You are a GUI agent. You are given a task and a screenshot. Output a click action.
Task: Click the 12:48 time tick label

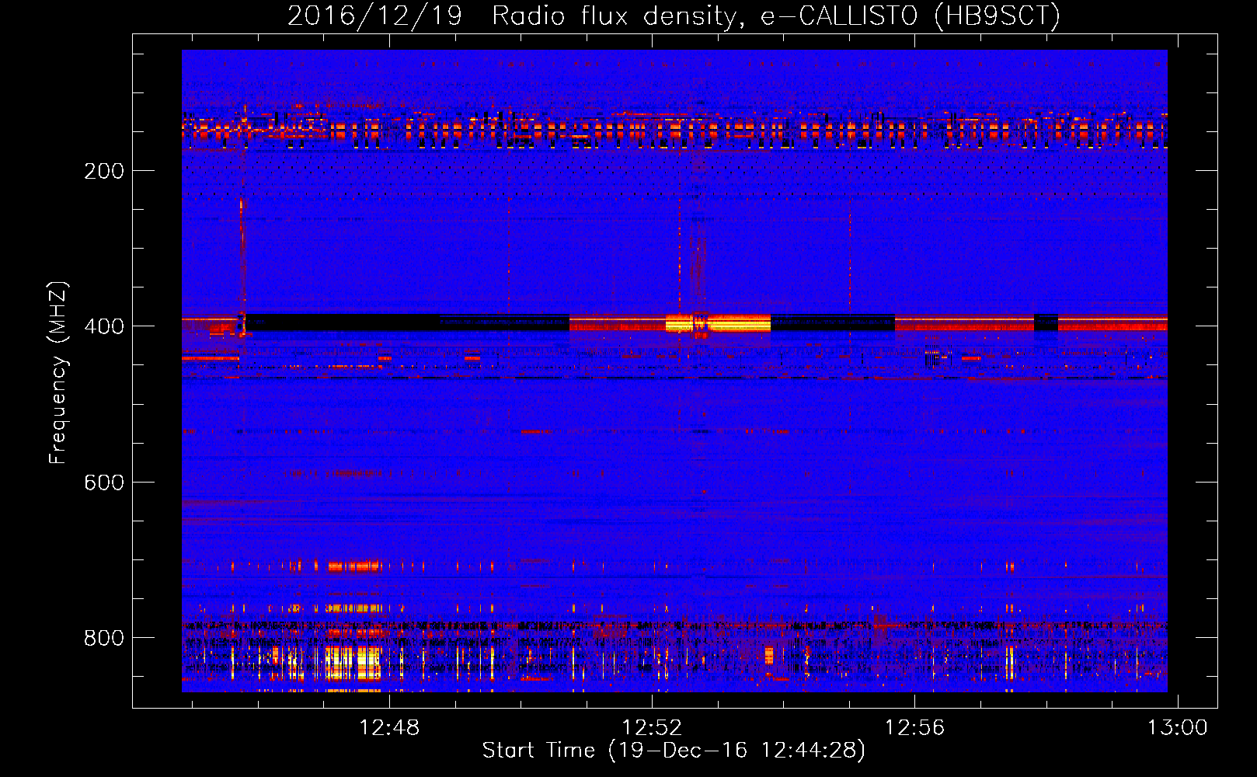(389, 728)
